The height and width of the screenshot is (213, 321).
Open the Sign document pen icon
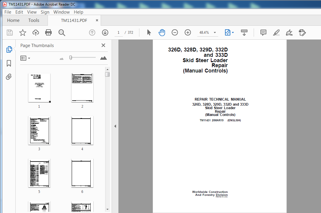tap(289, 32)
